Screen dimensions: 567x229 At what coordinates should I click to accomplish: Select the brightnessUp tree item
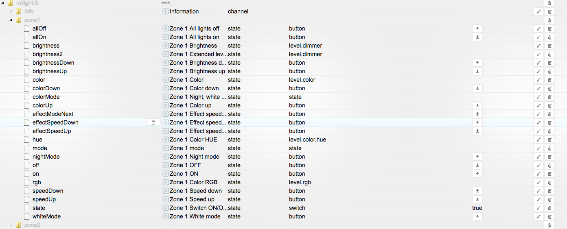(x=49, y=71)
